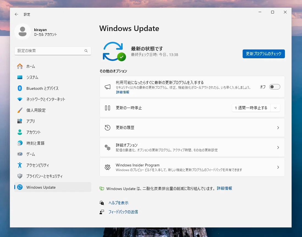Viewport: 302px width, 237px height.
Task: Click the 個人用設定 paintbrush icon
Action: click(20, 110)
